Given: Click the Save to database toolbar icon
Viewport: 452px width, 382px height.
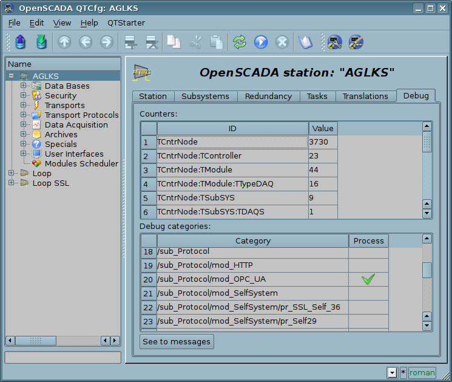Looking at the screenshot, I should [41, 42].
